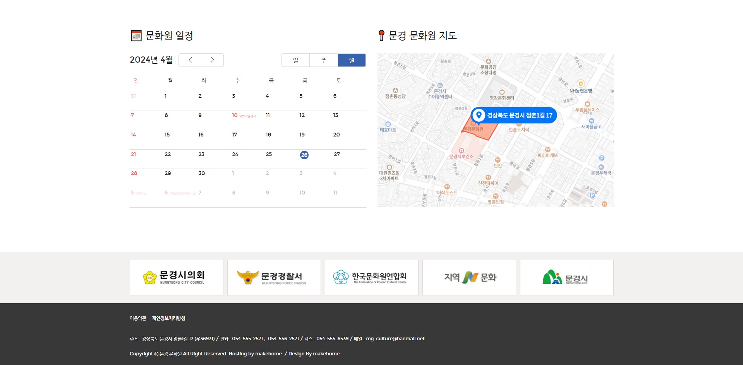The height and width of the screenshot is (365, 743).
Task: Open the 문경시의회 banner logo
Action: tap(177, 278)
